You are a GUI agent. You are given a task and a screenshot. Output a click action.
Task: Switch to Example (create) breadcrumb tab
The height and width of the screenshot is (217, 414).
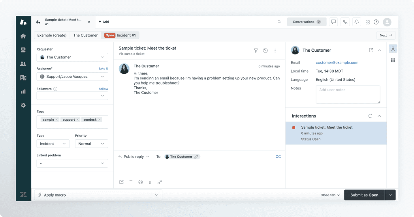pyautogui.click(x=52, y=36)
